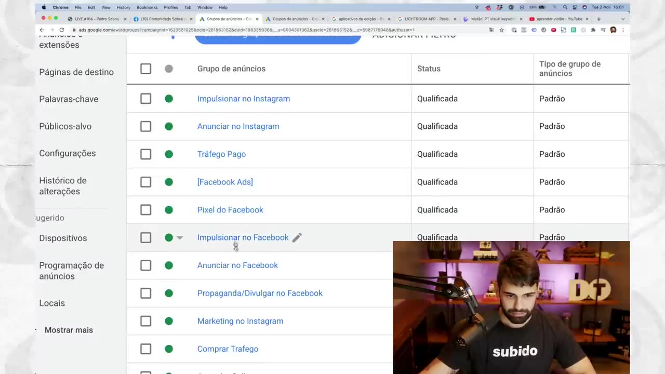Switch to LIGHTROOM APP search tab
The width and height of the screenshot is (665, 374).
click(x=427, y=19)
